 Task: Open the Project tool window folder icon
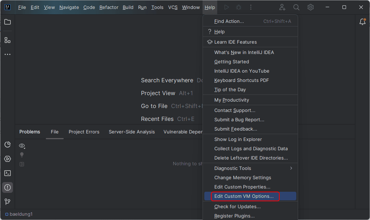(x=8, y=22)
